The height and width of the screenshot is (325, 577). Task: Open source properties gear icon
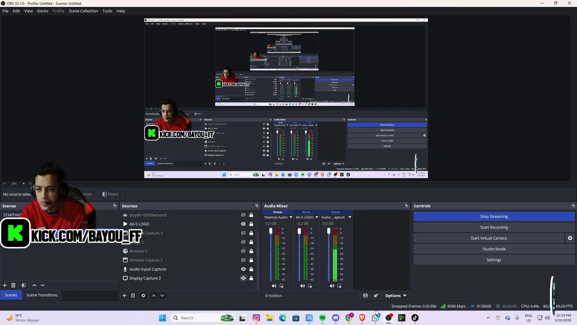[143, 296]
